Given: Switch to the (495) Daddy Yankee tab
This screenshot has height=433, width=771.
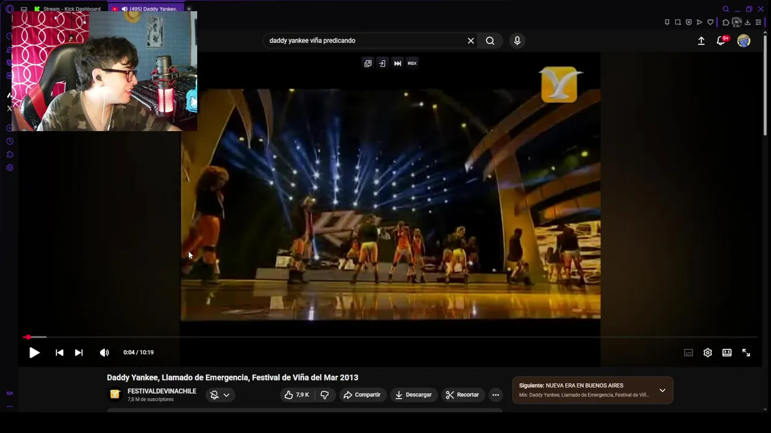Looking at the screenshot, I should [x=146, y=9].
